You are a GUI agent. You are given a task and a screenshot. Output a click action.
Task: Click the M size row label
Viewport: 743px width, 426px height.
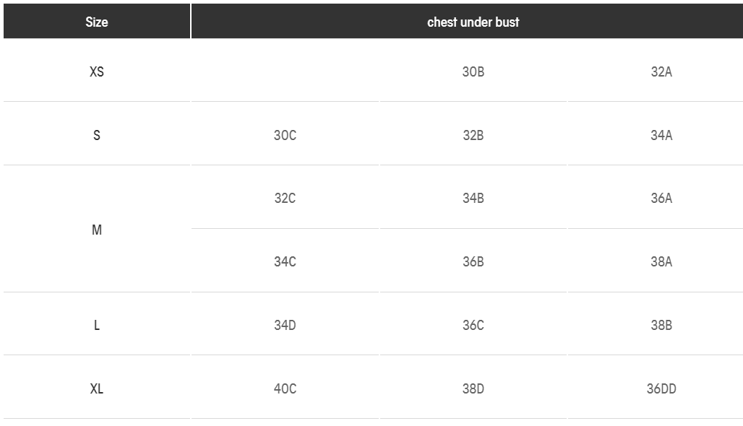97,230
